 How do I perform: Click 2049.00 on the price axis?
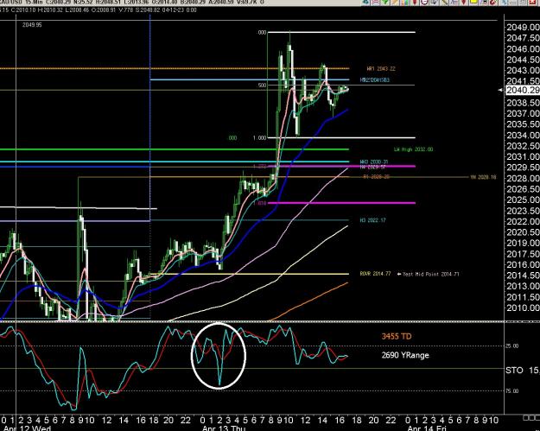tap(523, 27)
